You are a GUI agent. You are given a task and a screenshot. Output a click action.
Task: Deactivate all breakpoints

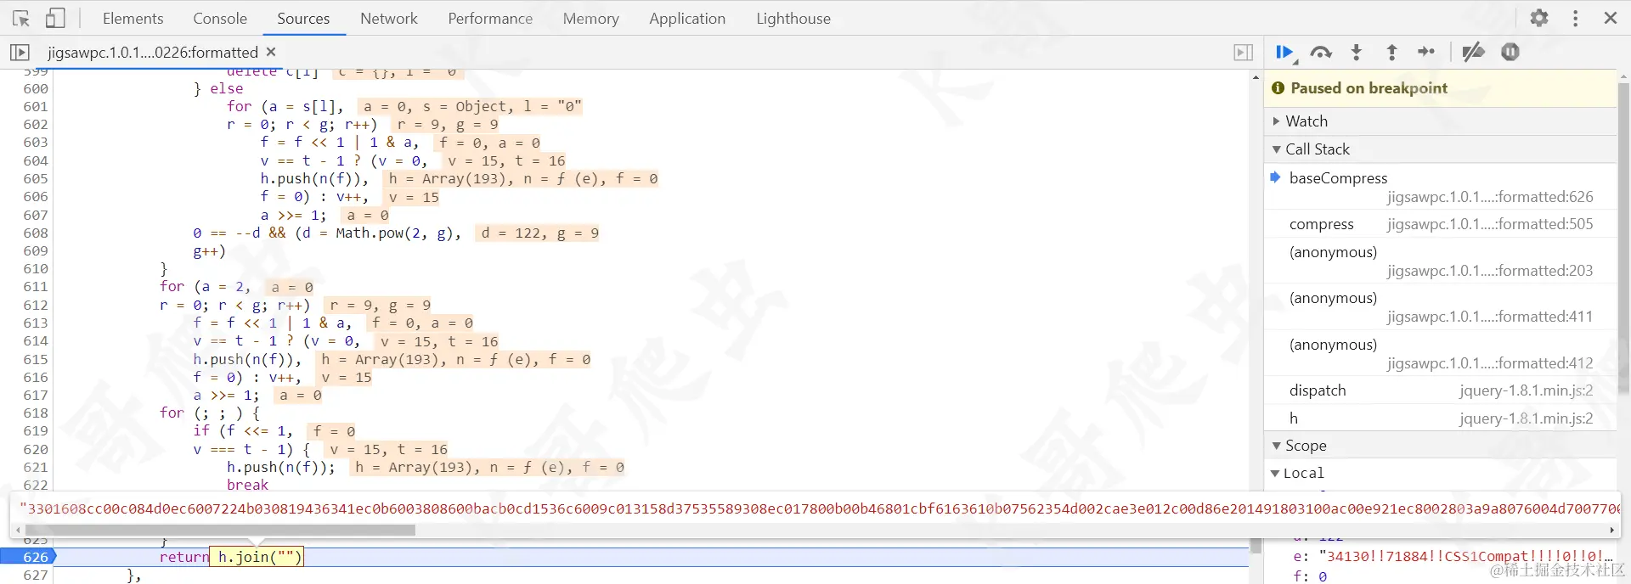pyautogui.click(x=1473, y=53)
